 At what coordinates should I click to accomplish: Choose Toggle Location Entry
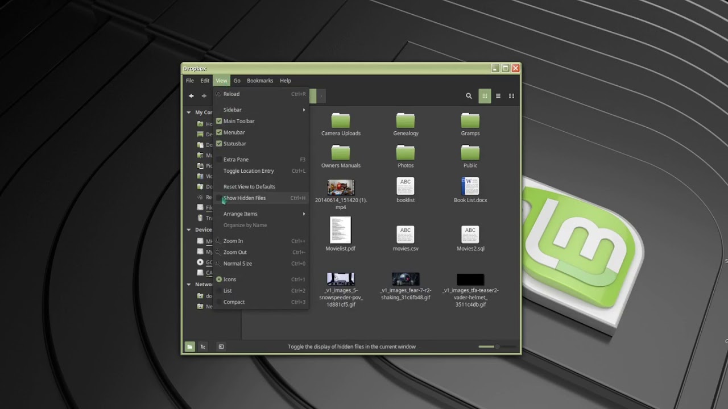tap(260, 171)
